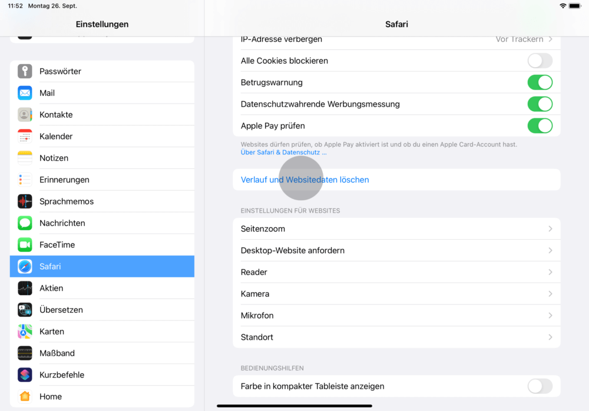Tap the Mail envelope icon
This screenshot has height=411, width=589.
tap(25, 93)
